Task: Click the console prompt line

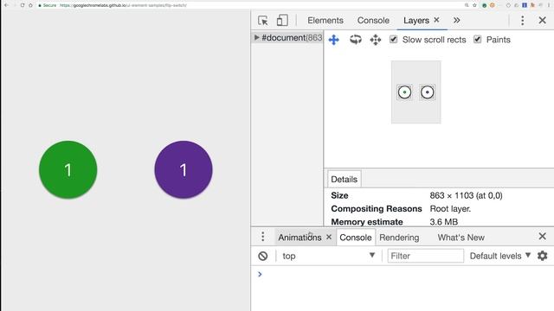Action: pyautogui.click(x=403, y=275)
